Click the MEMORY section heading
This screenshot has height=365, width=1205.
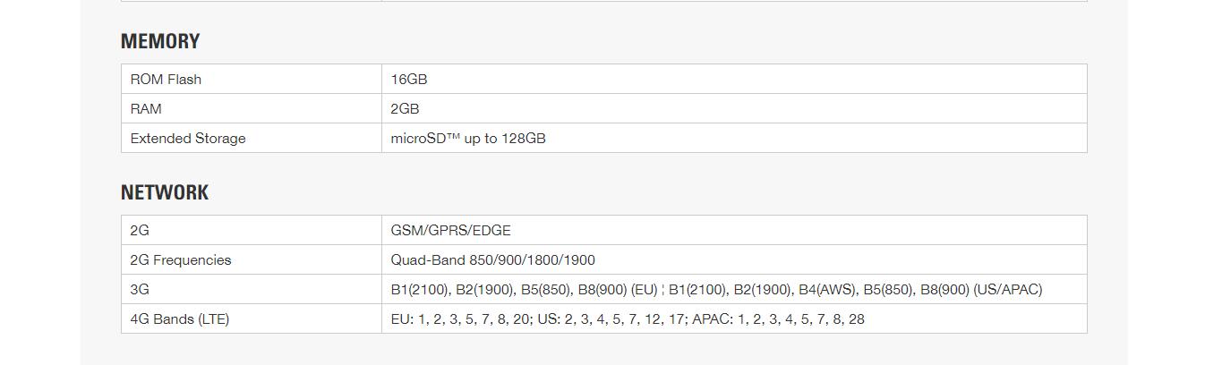pyautogui.click(x=160, y=41)
